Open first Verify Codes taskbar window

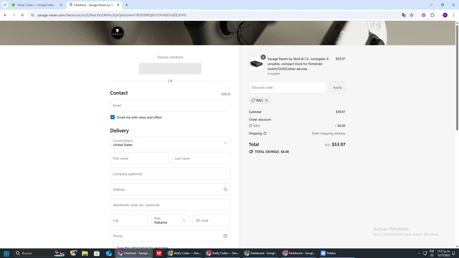pyautogui.click(x=184, y=253)
